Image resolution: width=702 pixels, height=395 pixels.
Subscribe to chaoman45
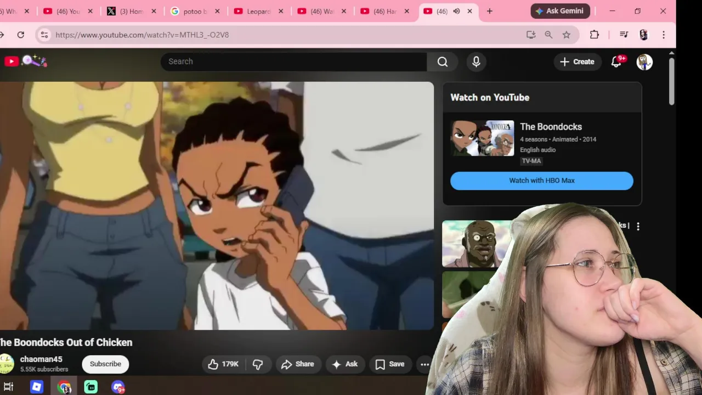click(x=105, y=364)
